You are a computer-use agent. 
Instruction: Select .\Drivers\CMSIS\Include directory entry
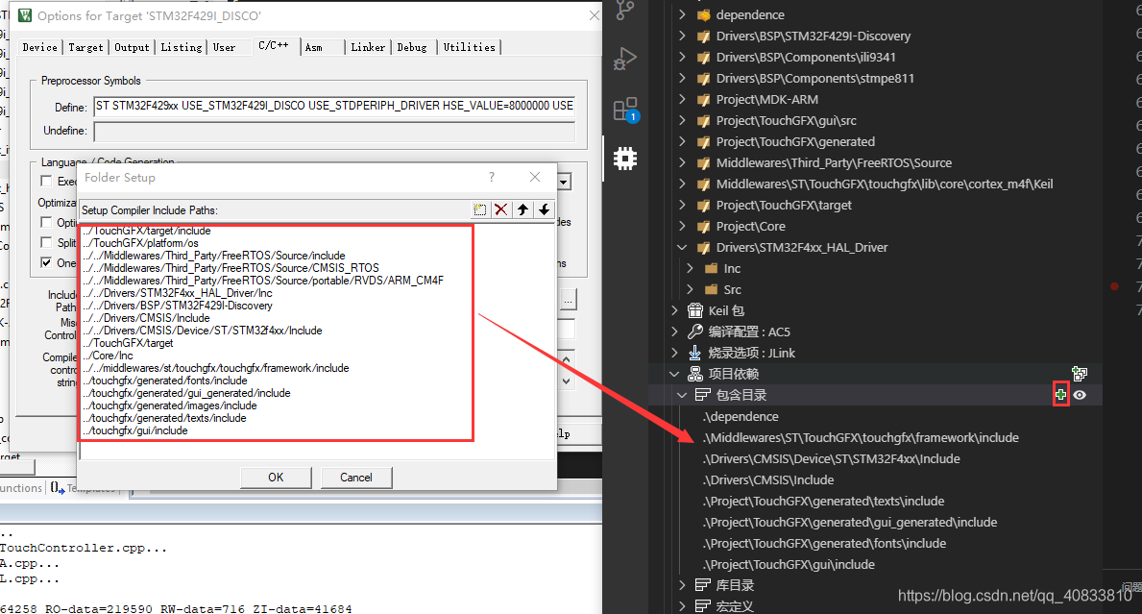768,480
